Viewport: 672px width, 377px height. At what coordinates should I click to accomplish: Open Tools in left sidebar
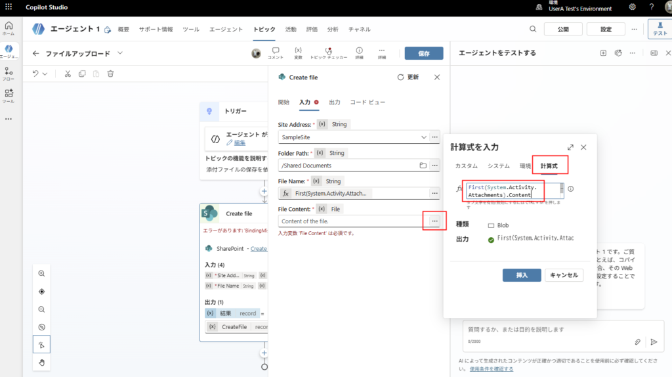click(x=9, y=96)
